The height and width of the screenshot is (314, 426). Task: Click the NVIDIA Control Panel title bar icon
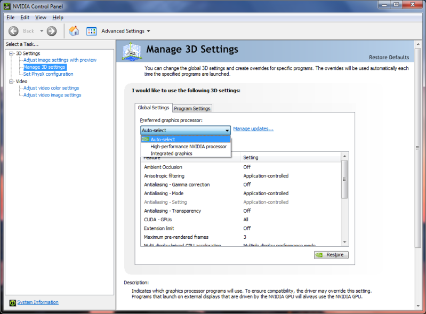pos(7,6)
